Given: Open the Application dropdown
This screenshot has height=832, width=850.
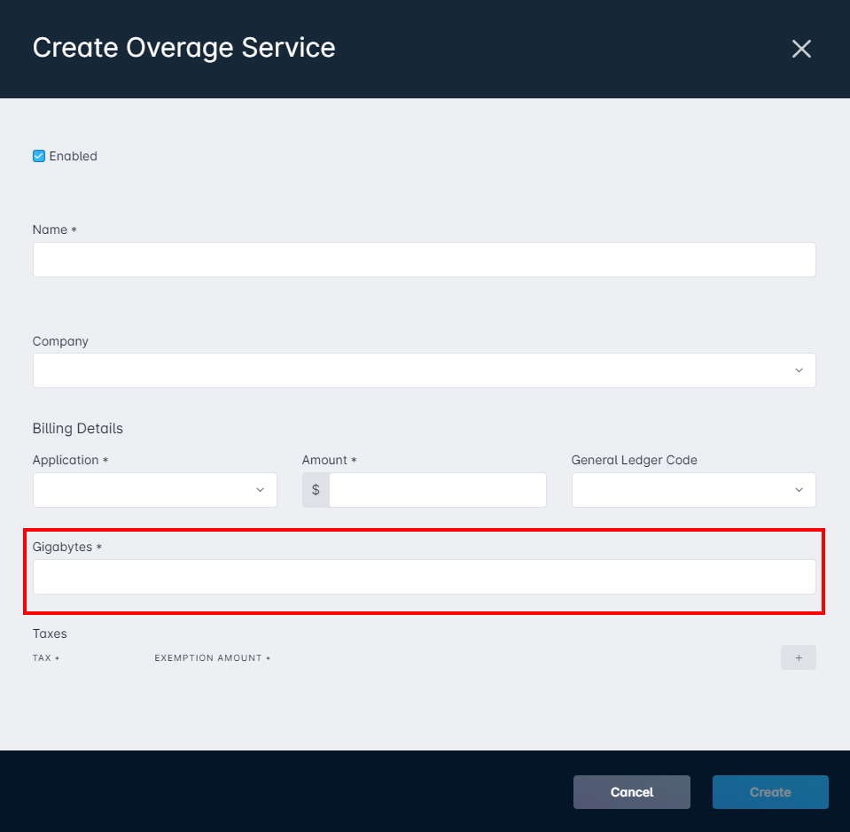Looking at the screenshot, I should (x=154, y=490).
